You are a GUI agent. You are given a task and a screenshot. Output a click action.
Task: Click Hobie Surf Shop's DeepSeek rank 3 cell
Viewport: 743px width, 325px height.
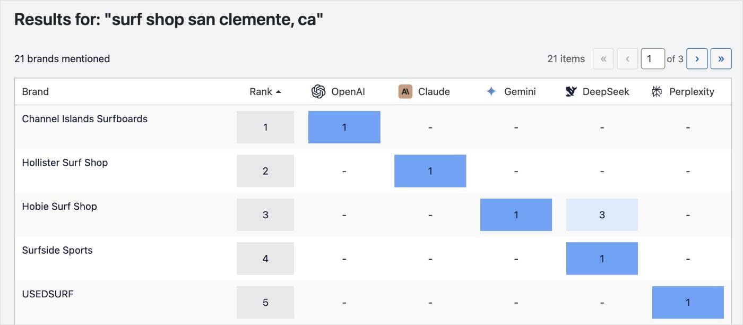tap(602, 215)
